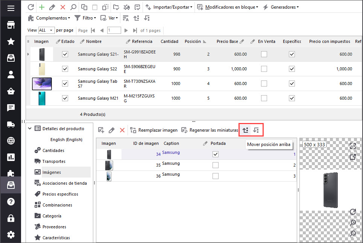Open settings gear in sidebar
The image size is (363, 243).
tap(11, 235)
